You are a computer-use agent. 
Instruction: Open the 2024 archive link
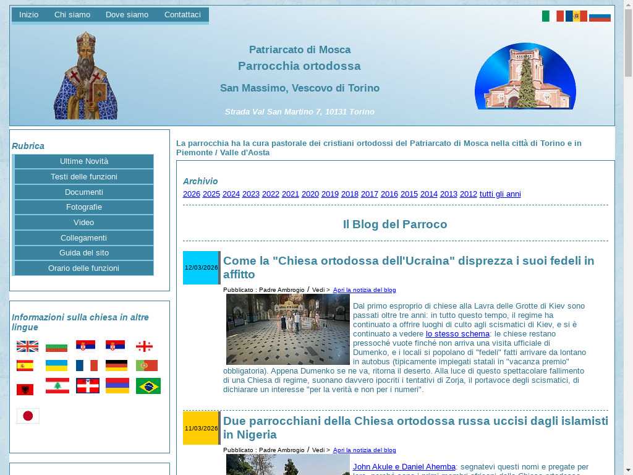coord(231,194)
